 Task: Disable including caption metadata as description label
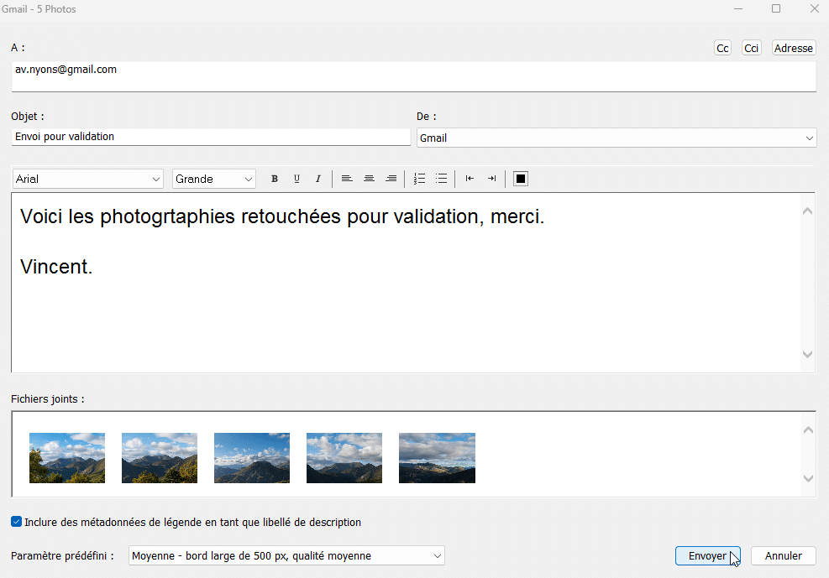[16, 521]
